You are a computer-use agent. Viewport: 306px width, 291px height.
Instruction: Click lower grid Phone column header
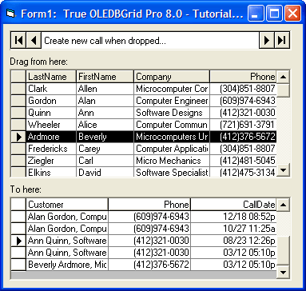click(149, 205)
